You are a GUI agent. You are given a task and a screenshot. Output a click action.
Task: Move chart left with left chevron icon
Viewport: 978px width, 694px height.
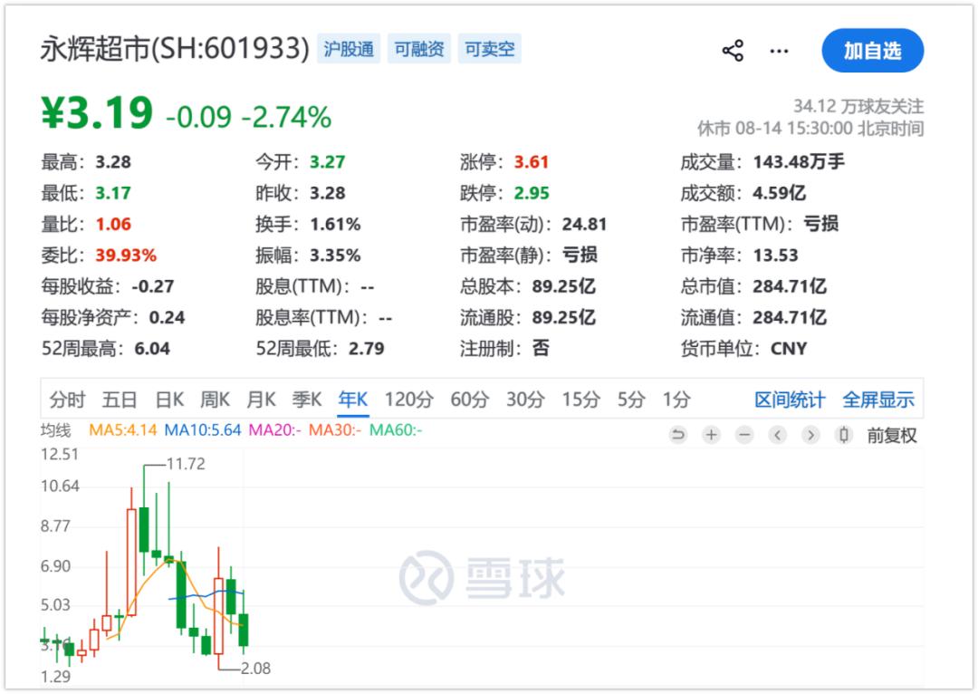coord(777,434)
